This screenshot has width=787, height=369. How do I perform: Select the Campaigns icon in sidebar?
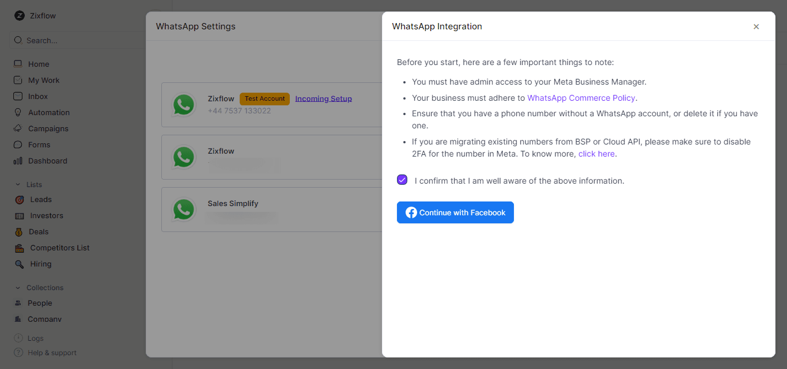coord(18,128)
